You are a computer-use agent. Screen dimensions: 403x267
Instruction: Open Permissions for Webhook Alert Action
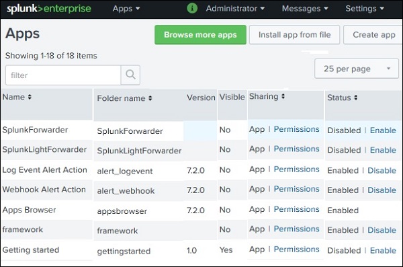click(x=297, y=189)
